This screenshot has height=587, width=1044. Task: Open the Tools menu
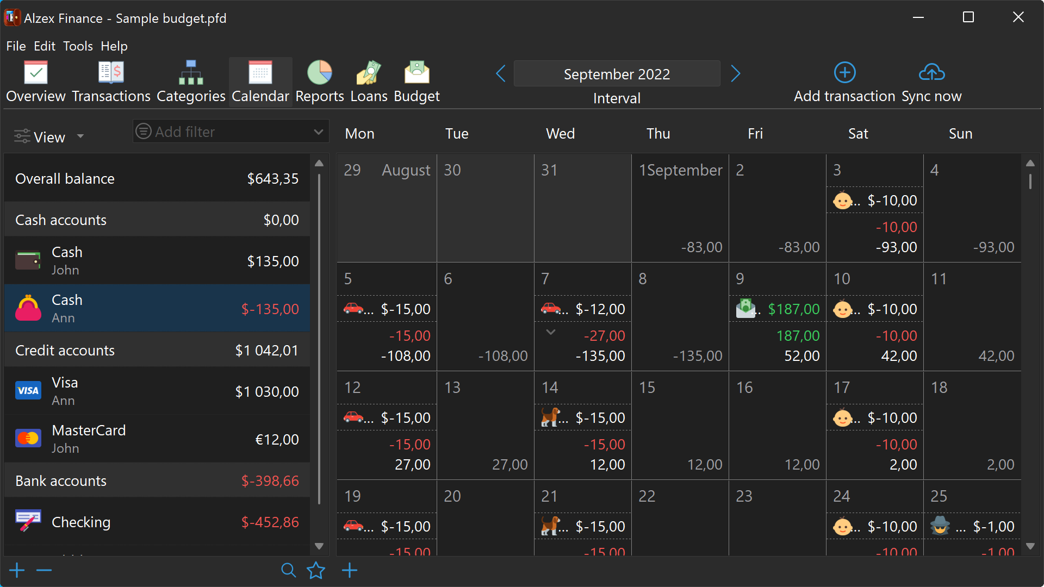(78, 46)
